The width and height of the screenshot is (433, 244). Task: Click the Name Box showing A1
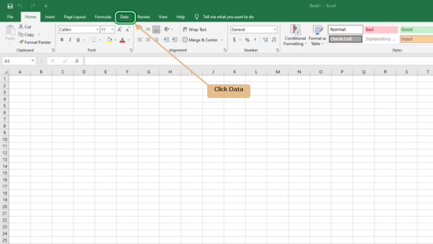point(19,61)
